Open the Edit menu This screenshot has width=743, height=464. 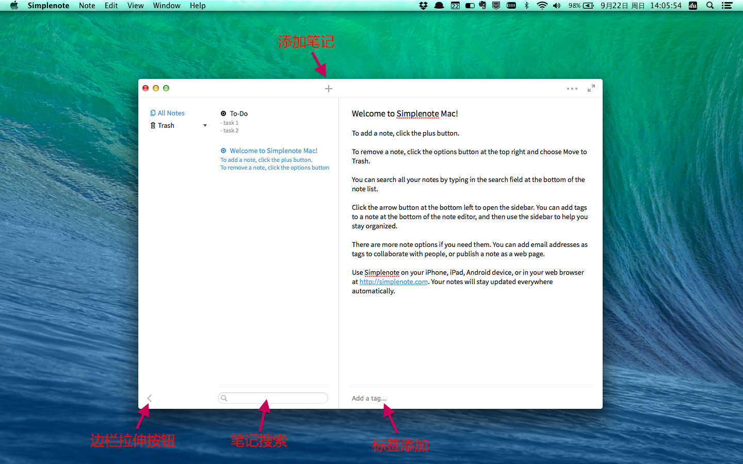tap(111, 6)
